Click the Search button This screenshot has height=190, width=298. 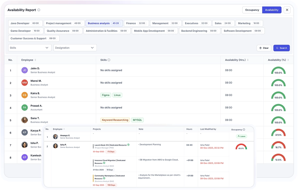pyautogui.click(x=281, y=48)
